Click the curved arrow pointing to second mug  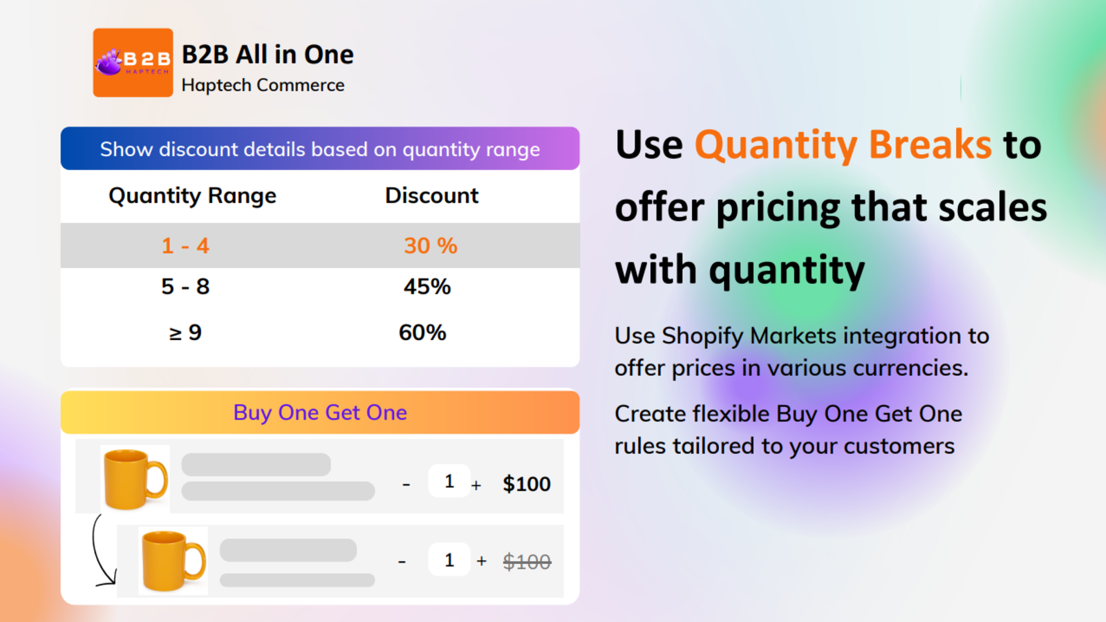104,551
